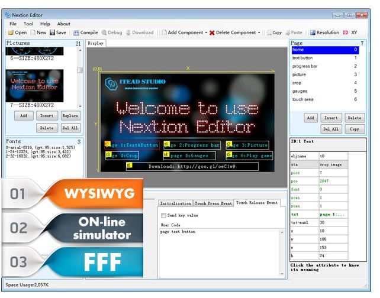Start Debug from the toolbar

pyautogui.click(x=112, y=33)
